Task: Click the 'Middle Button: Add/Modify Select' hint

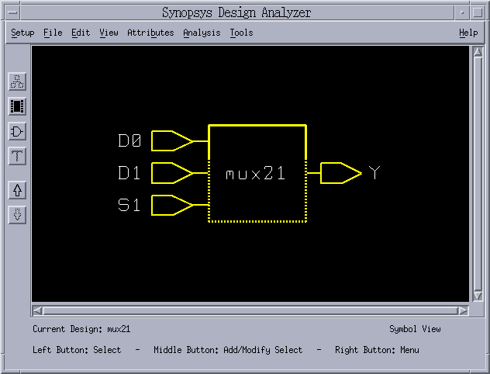Action: pyautogui.click(x=228, y=350)
